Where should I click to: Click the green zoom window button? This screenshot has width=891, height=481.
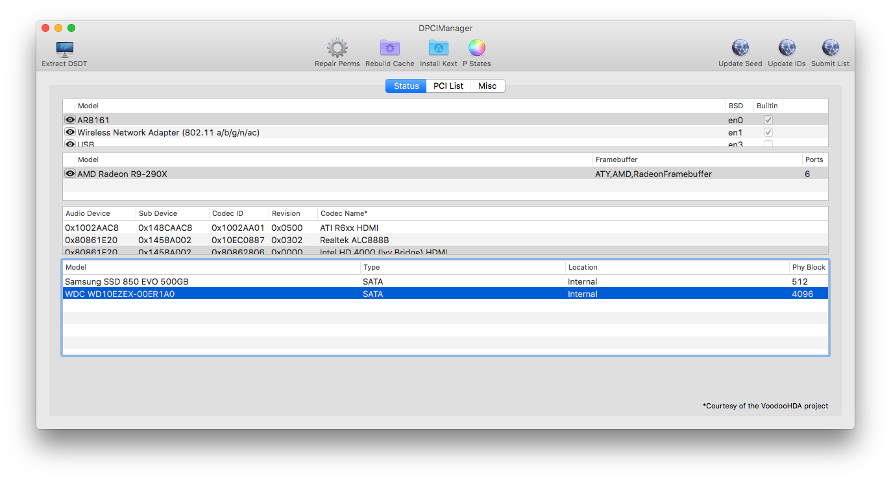pos(71,28)
